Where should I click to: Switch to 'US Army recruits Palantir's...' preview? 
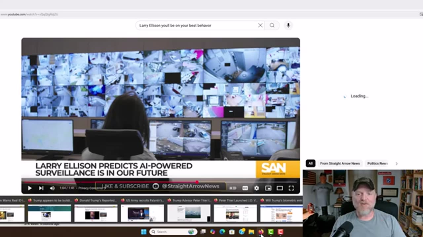(142, 210)
